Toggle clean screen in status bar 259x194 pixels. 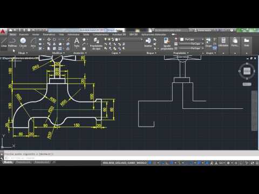(x=253, y=163)
